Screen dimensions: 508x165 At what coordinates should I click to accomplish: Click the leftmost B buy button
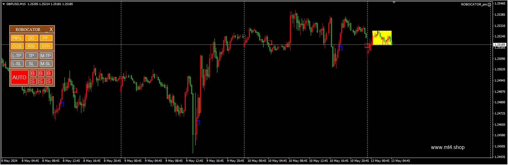(33, 73)
